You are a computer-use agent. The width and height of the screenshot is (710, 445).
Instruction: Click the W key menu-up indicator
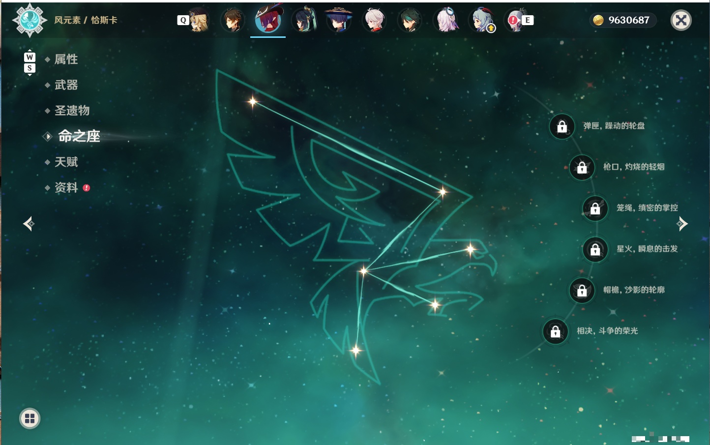coord(30,57)
